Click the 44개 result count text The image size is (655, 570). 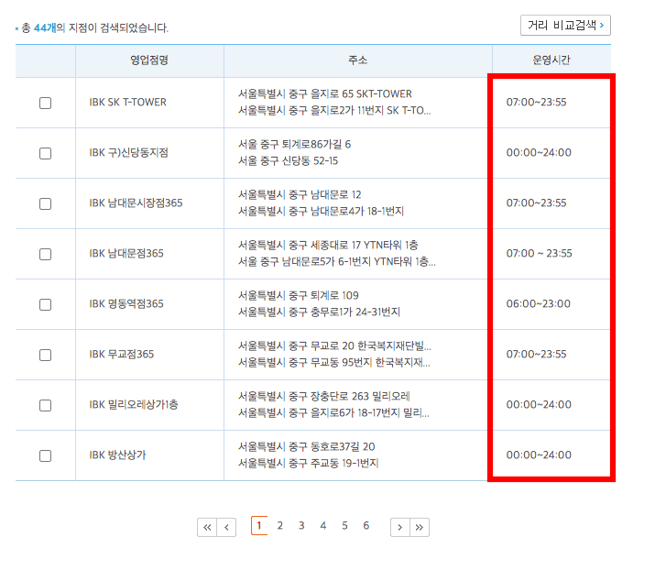[x=45, y=28]
